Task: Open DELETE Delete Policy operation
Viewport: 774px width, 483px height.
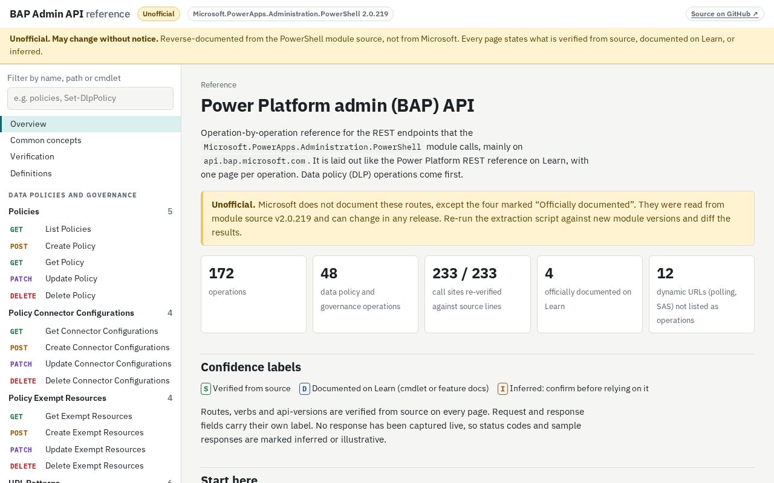Action: pos(91,295)
